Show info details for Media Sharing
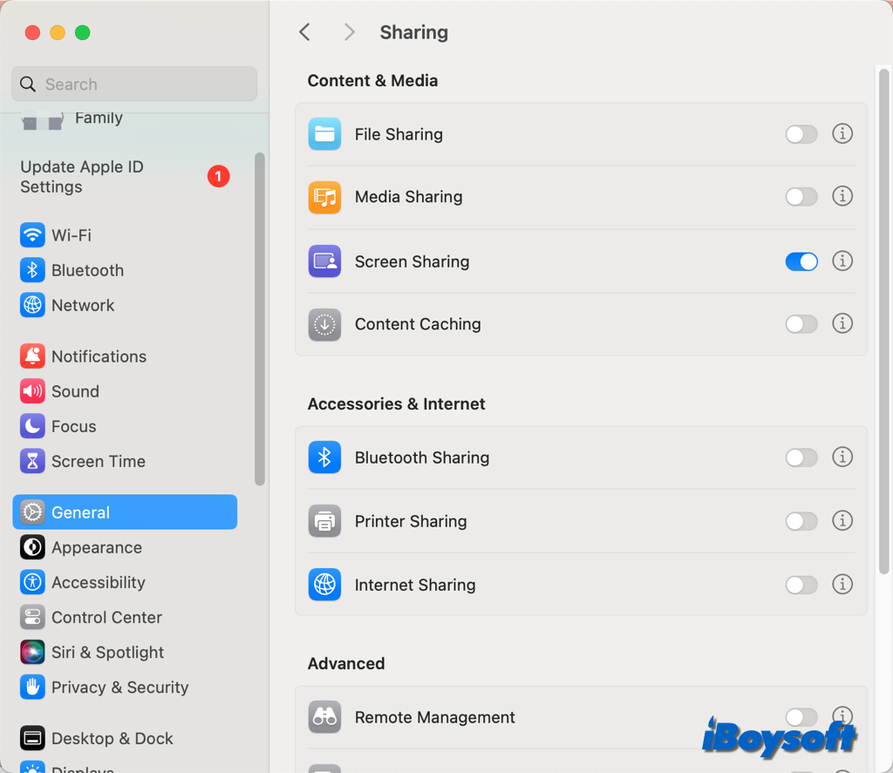This screenshot has height=773, width=893. point(842,196)
